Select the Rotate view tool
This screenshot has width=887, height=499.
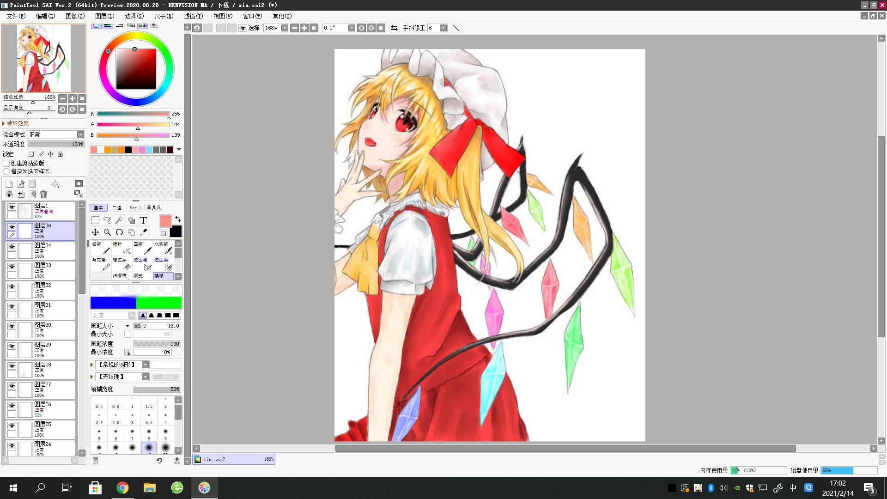pyautogui.click(x=119, y=232)
